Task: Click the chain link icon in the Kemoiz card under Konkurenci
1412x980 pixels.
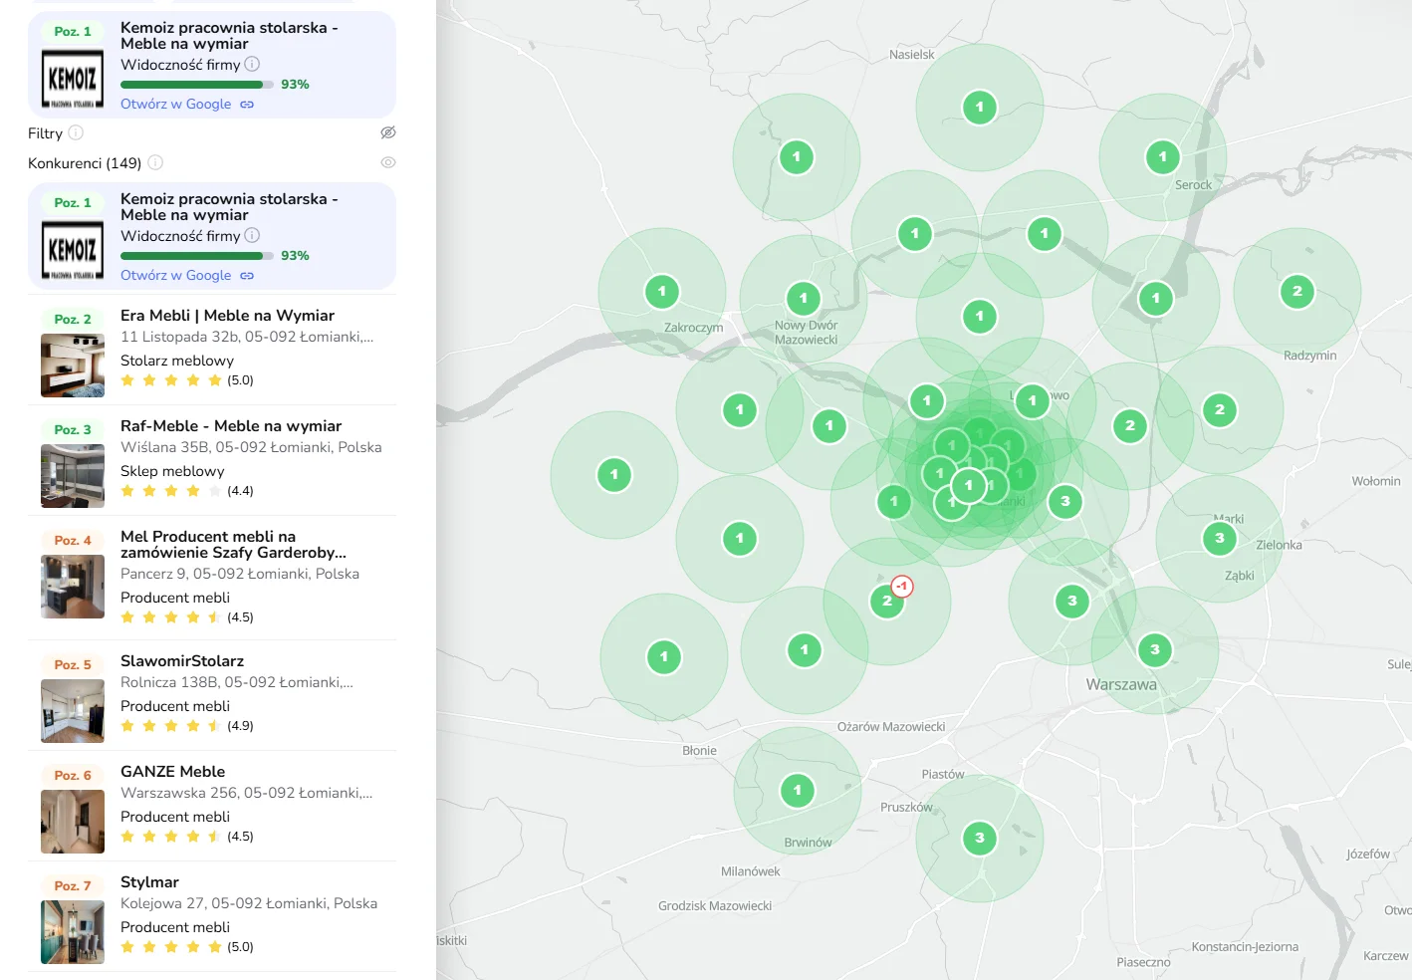Action: click(x=247, y=276)
